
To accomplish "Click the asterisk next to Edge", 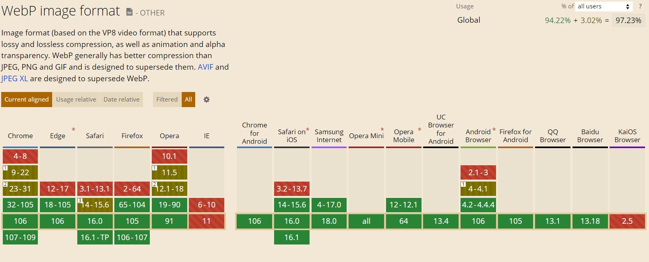I will pyautogui.click(x=74, y=129).
